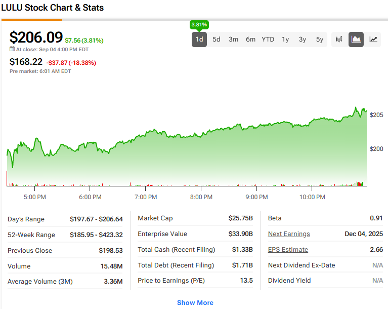The image size is (388, 309).
Task: Click the Dividend Yield label
Action: click(x=289, y=281)
